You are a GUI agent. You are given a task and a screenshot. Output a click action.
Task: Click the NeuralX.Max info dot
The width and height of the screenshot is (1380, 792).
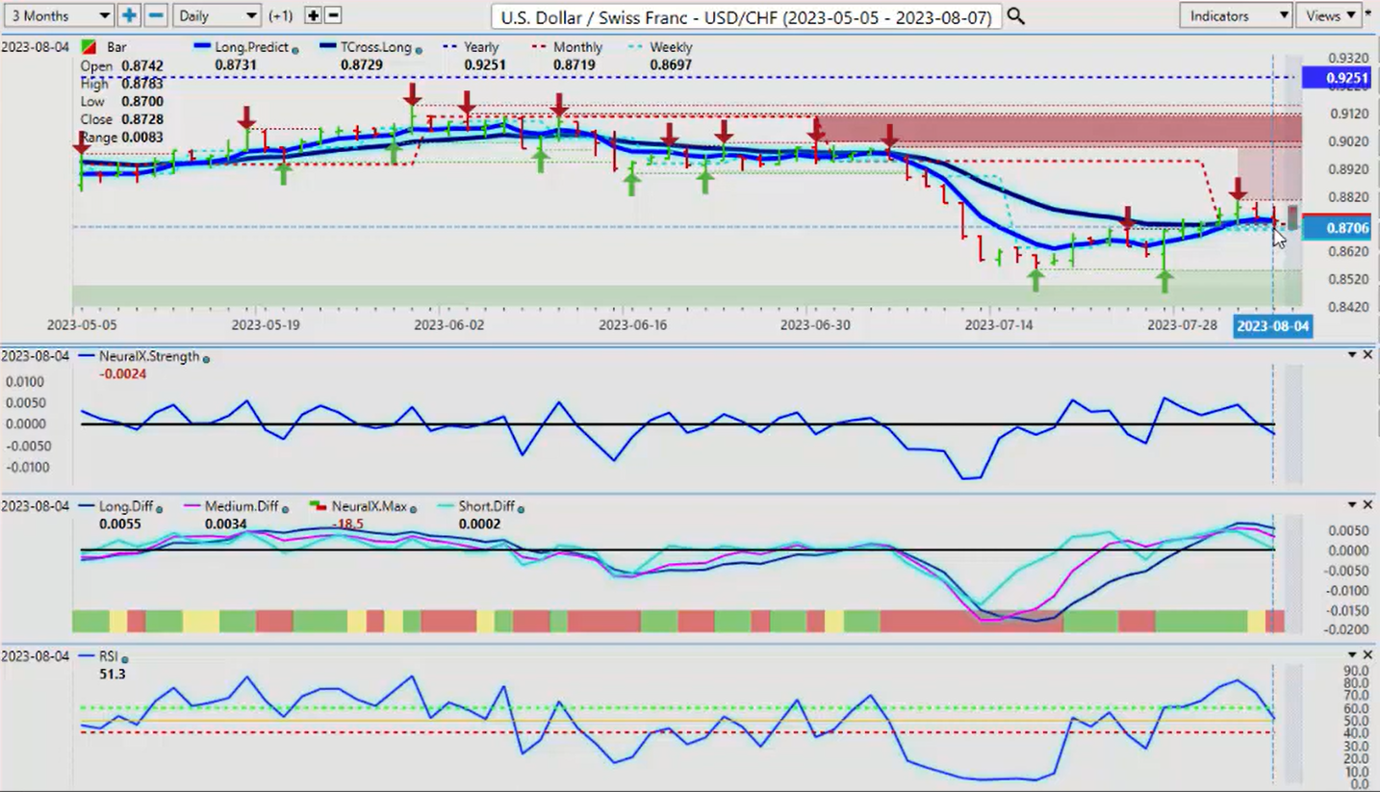coord(413,509)
